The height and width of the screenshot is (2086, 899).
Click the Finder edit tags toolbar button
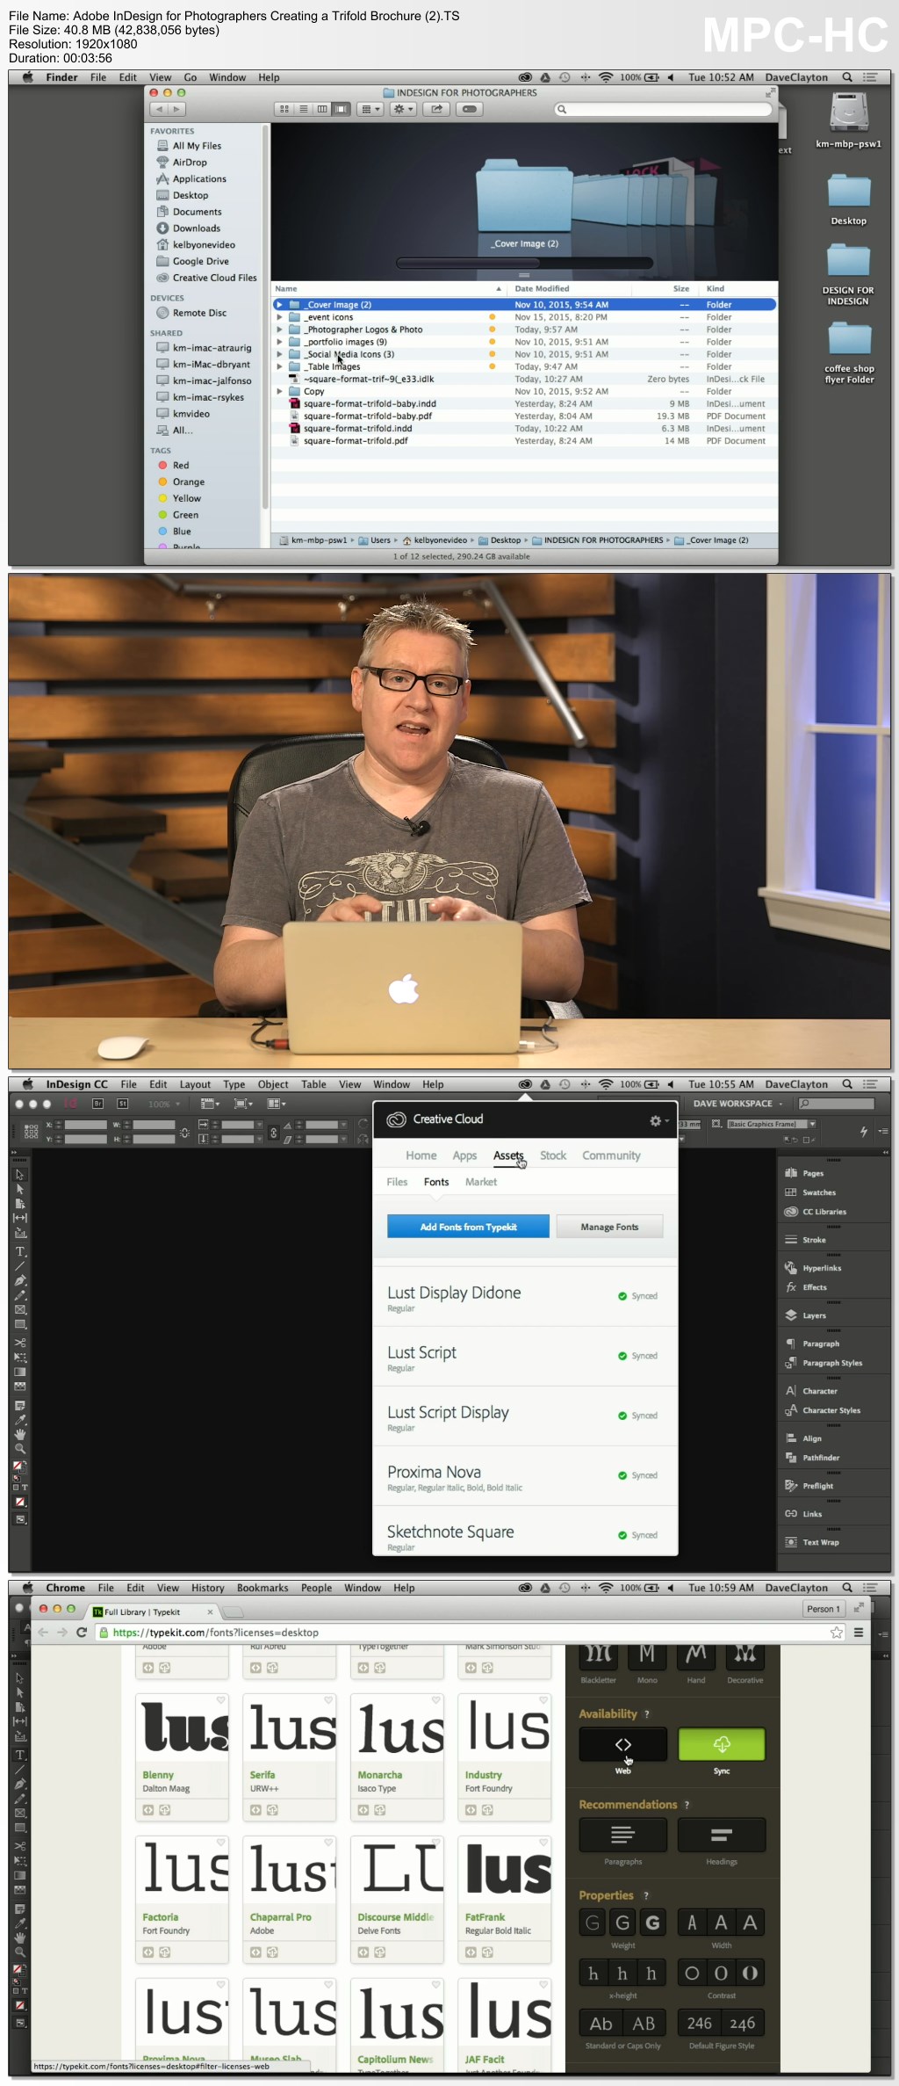(x=470, y=109)
